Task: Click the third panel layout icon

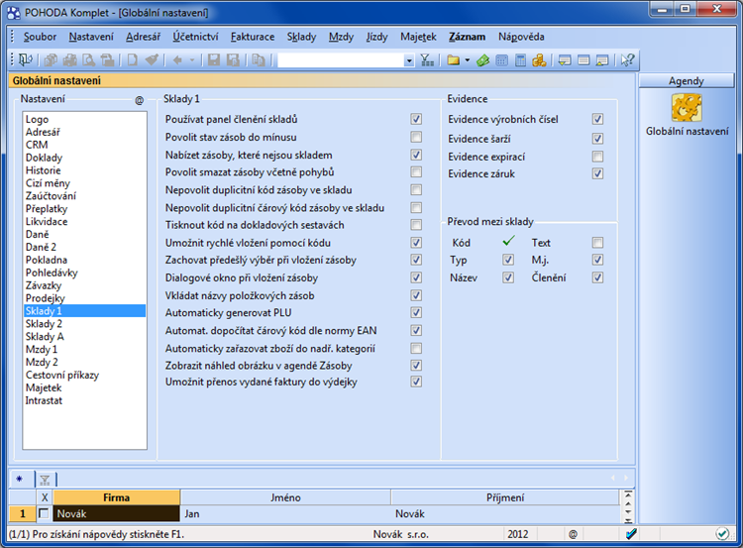Action: [x=602, y=59]
